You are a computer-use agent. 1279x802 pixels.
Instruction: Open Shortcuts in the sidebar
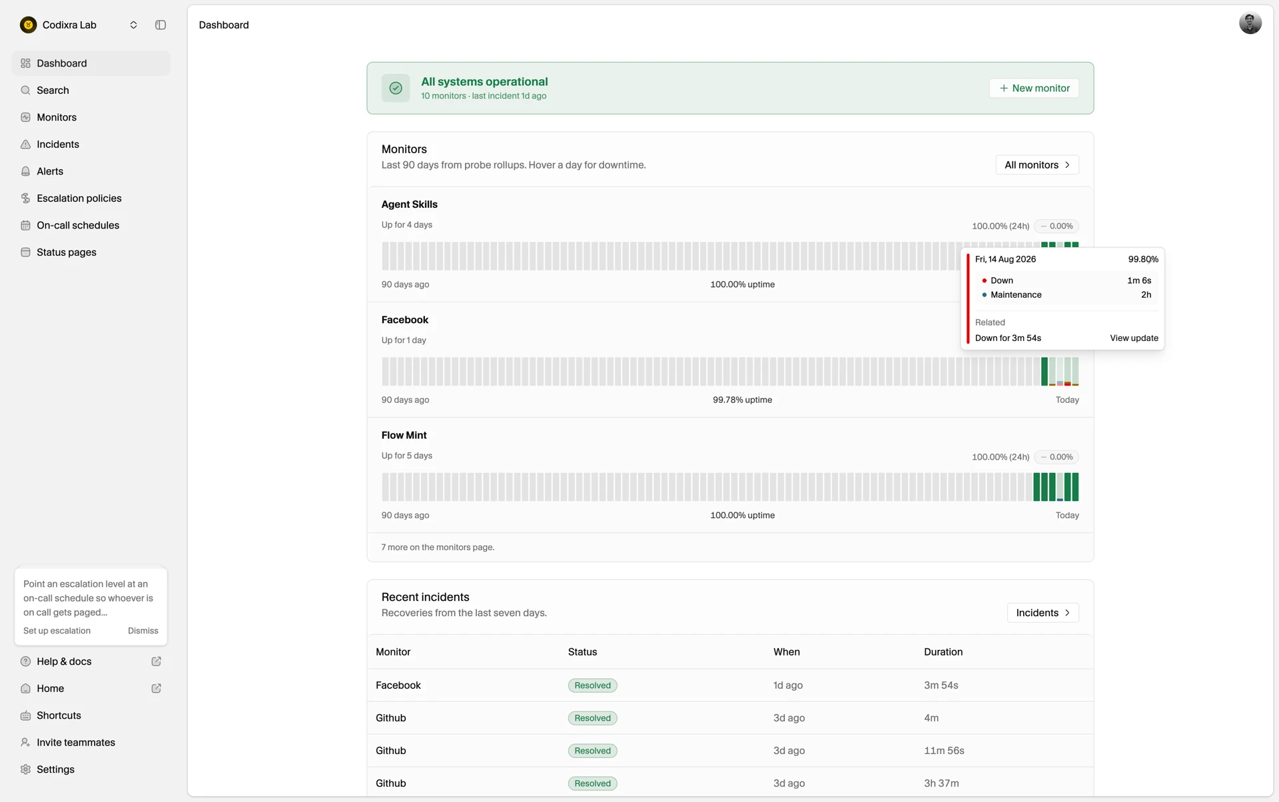pyautogui.click(x=91, y=715)
